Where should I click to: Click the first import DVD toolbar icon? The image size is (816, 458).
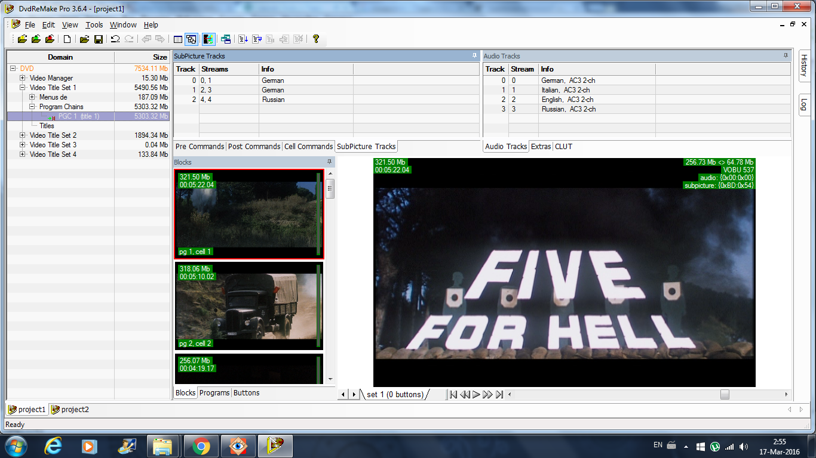click(23, 39)
